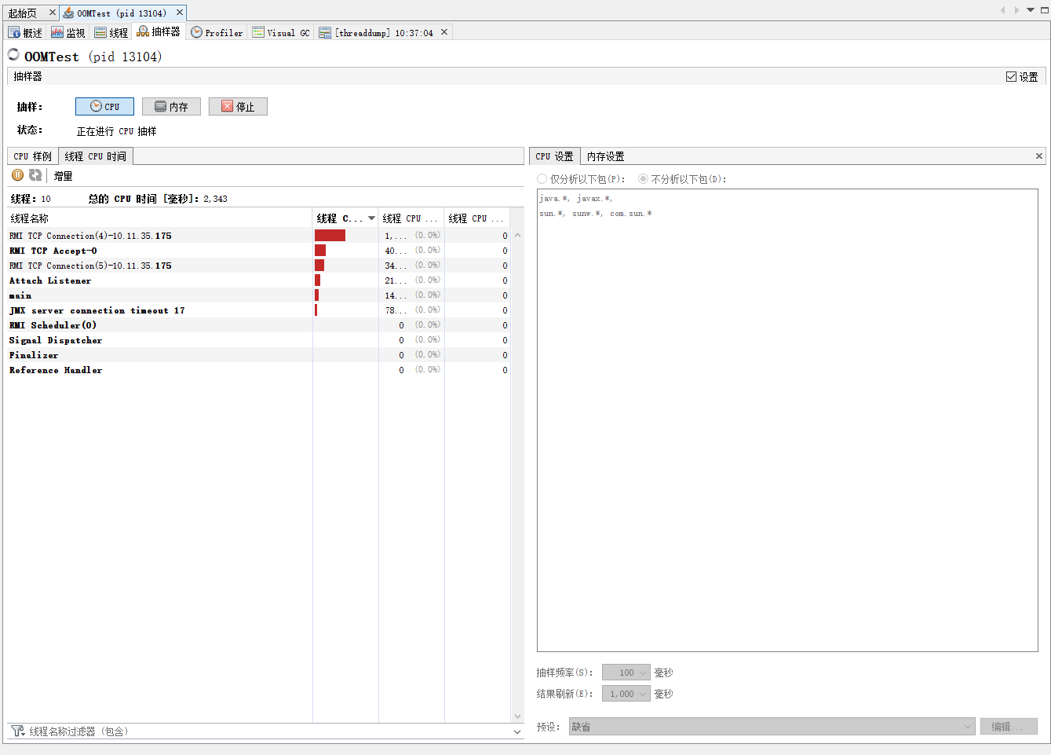The width and height of the screenshot is (1051, 755).
Task: Stop sampling with the 停止 button
Action: [238, 106]
